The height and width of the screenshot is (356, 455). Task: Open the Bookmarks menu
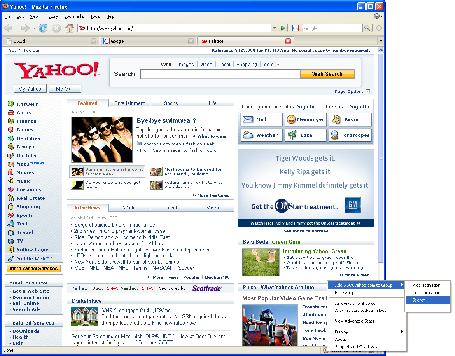[x=74, y=16]
